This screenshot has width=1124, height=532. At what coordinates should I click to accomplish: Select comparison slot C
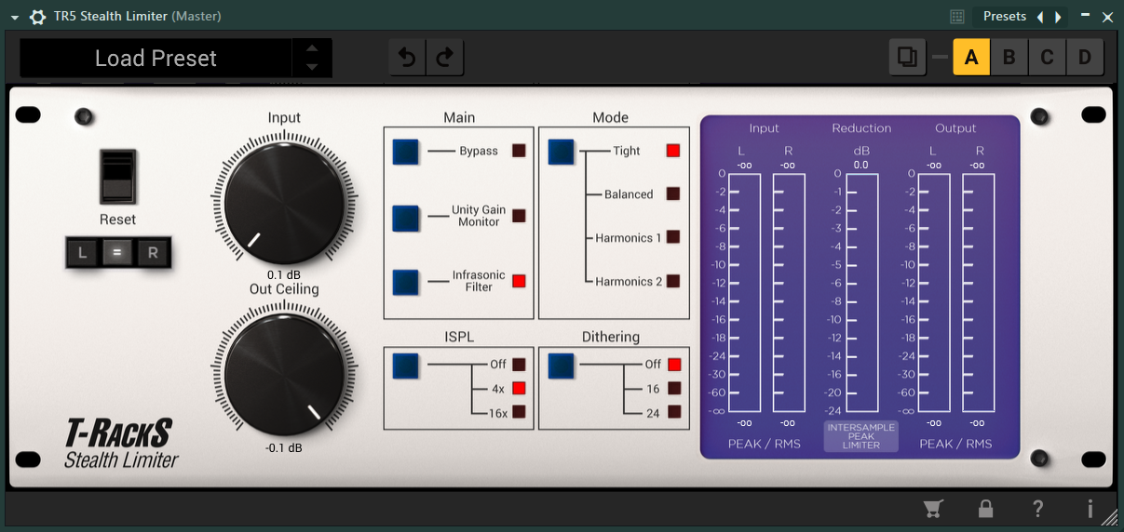[1047, 58]
